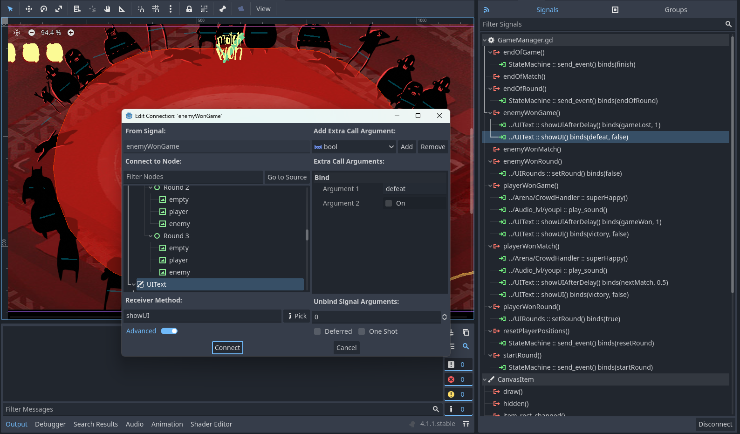Switch to the Groups tab

[x=676, y=10]
